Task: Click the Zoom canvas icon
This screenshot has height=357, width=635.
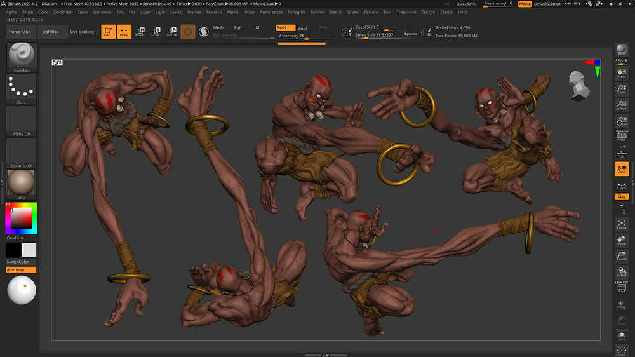Action: pos(621,89)
